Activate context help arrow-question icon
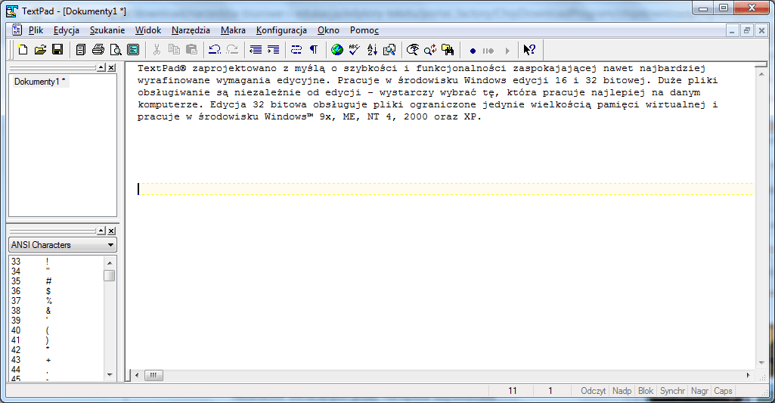The height and width of the screenshot is (403, 775). pos(529,49)
